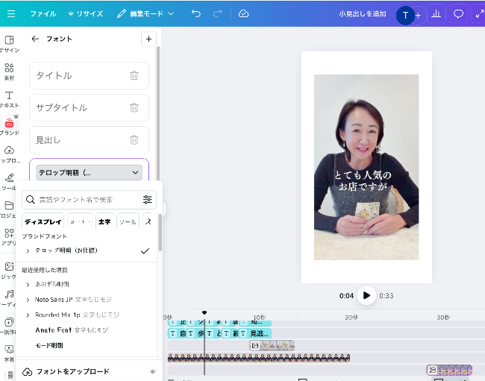The height and width of the screenshot is (381, 485).
Task: Delete the サブタイトル font style
Action: pyautogui.click(x=134, y=107)
